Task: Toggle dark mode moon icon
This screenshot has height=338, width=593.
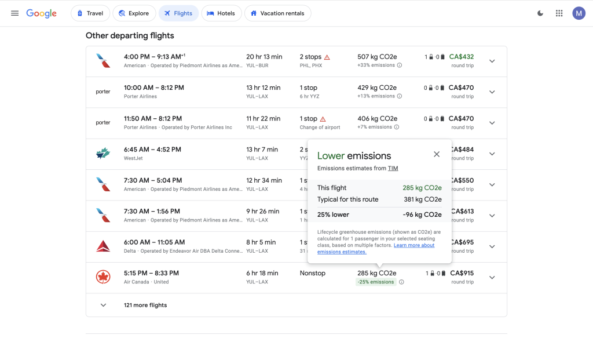Action: (540, 13)
